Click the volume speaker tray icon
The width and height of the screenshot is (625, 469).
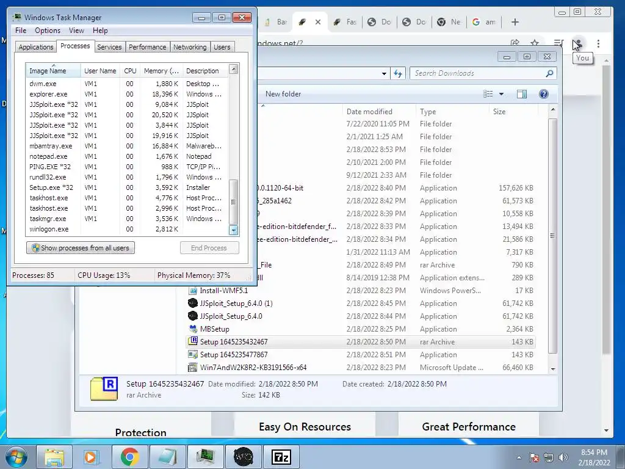pos(563,457)
